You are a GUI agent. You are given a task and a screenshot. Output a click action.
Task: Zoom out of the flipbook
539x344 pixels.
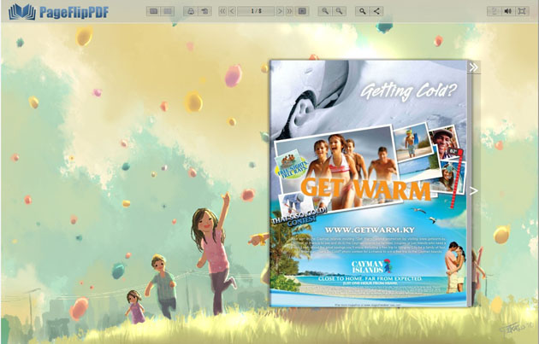339,11
